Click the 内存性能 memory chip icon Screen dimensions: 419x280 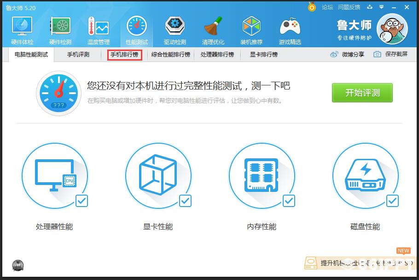262,175
